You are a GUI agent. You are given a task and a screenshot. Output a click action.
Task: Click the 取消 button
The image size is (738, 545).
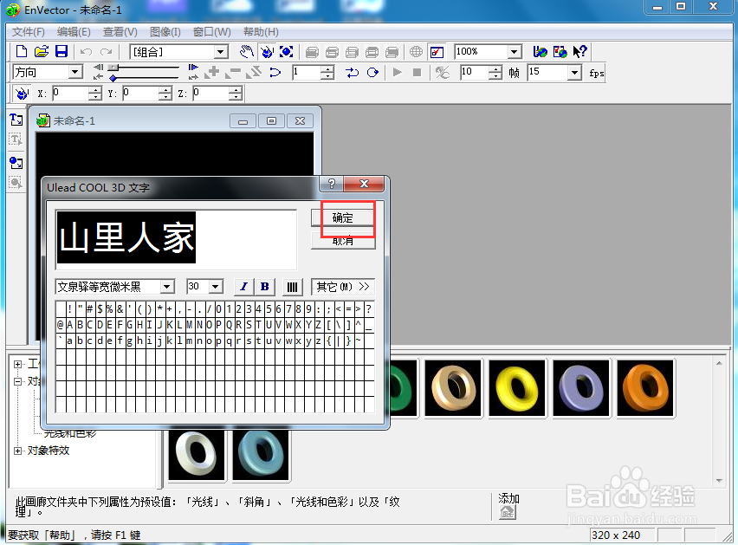click(x=343, y=241)
